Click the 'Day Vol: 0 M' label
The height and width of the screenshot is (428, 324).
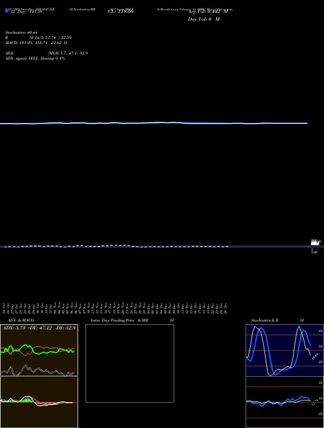pos(203,19)
